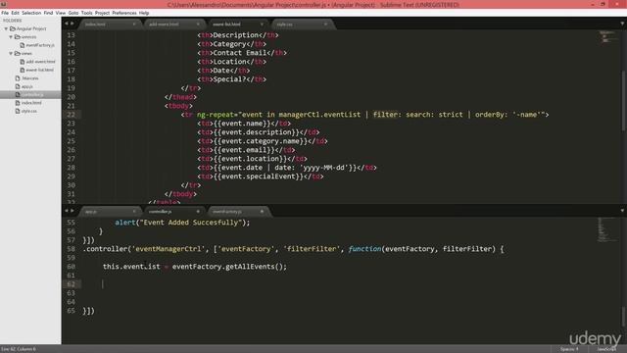This screenshot has height=353, width=627.
Task: Click the Line 62, Column status text
Action: coord(19,349)
